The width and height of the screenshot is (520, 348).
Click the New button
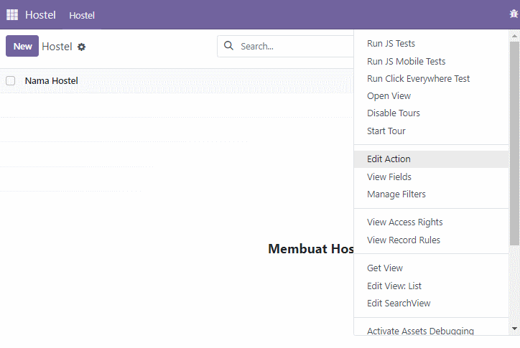[22, 46]
